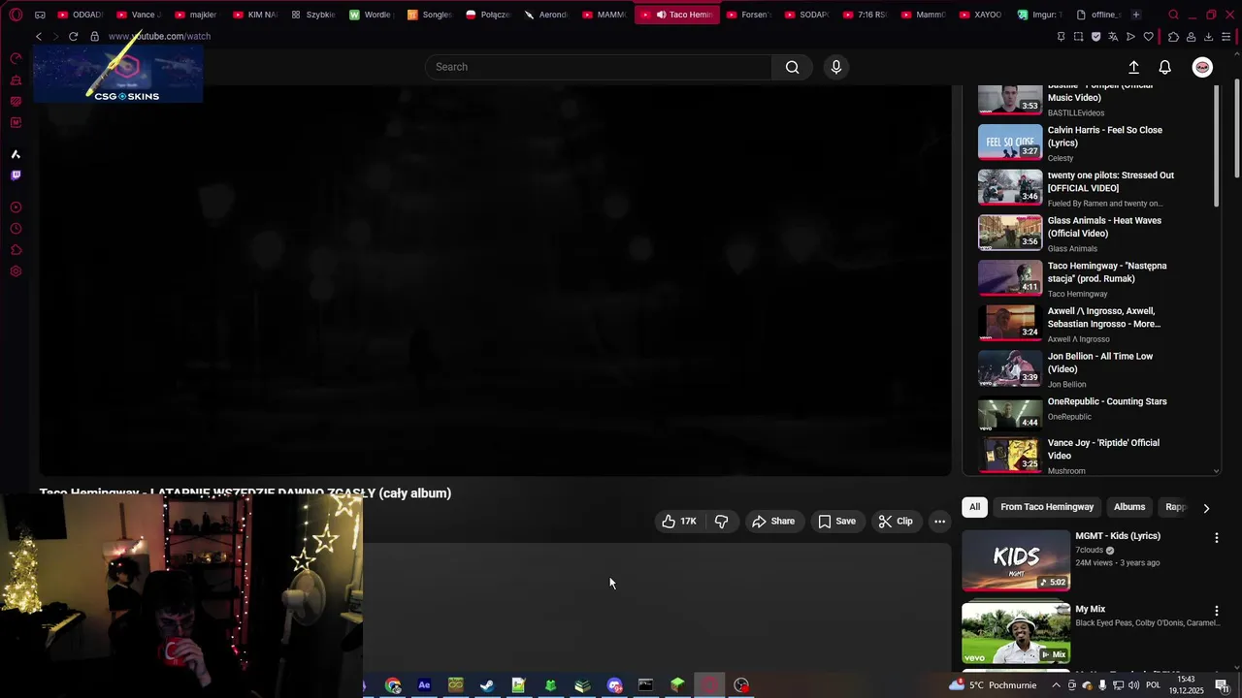Click the playlist panel scrollbar
1242x698 pixels.
point(1217,145)
